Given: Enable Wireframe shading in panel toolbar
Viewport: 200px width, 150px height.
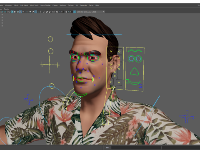Looking at the screenshot, I should (x=9, y=12).
